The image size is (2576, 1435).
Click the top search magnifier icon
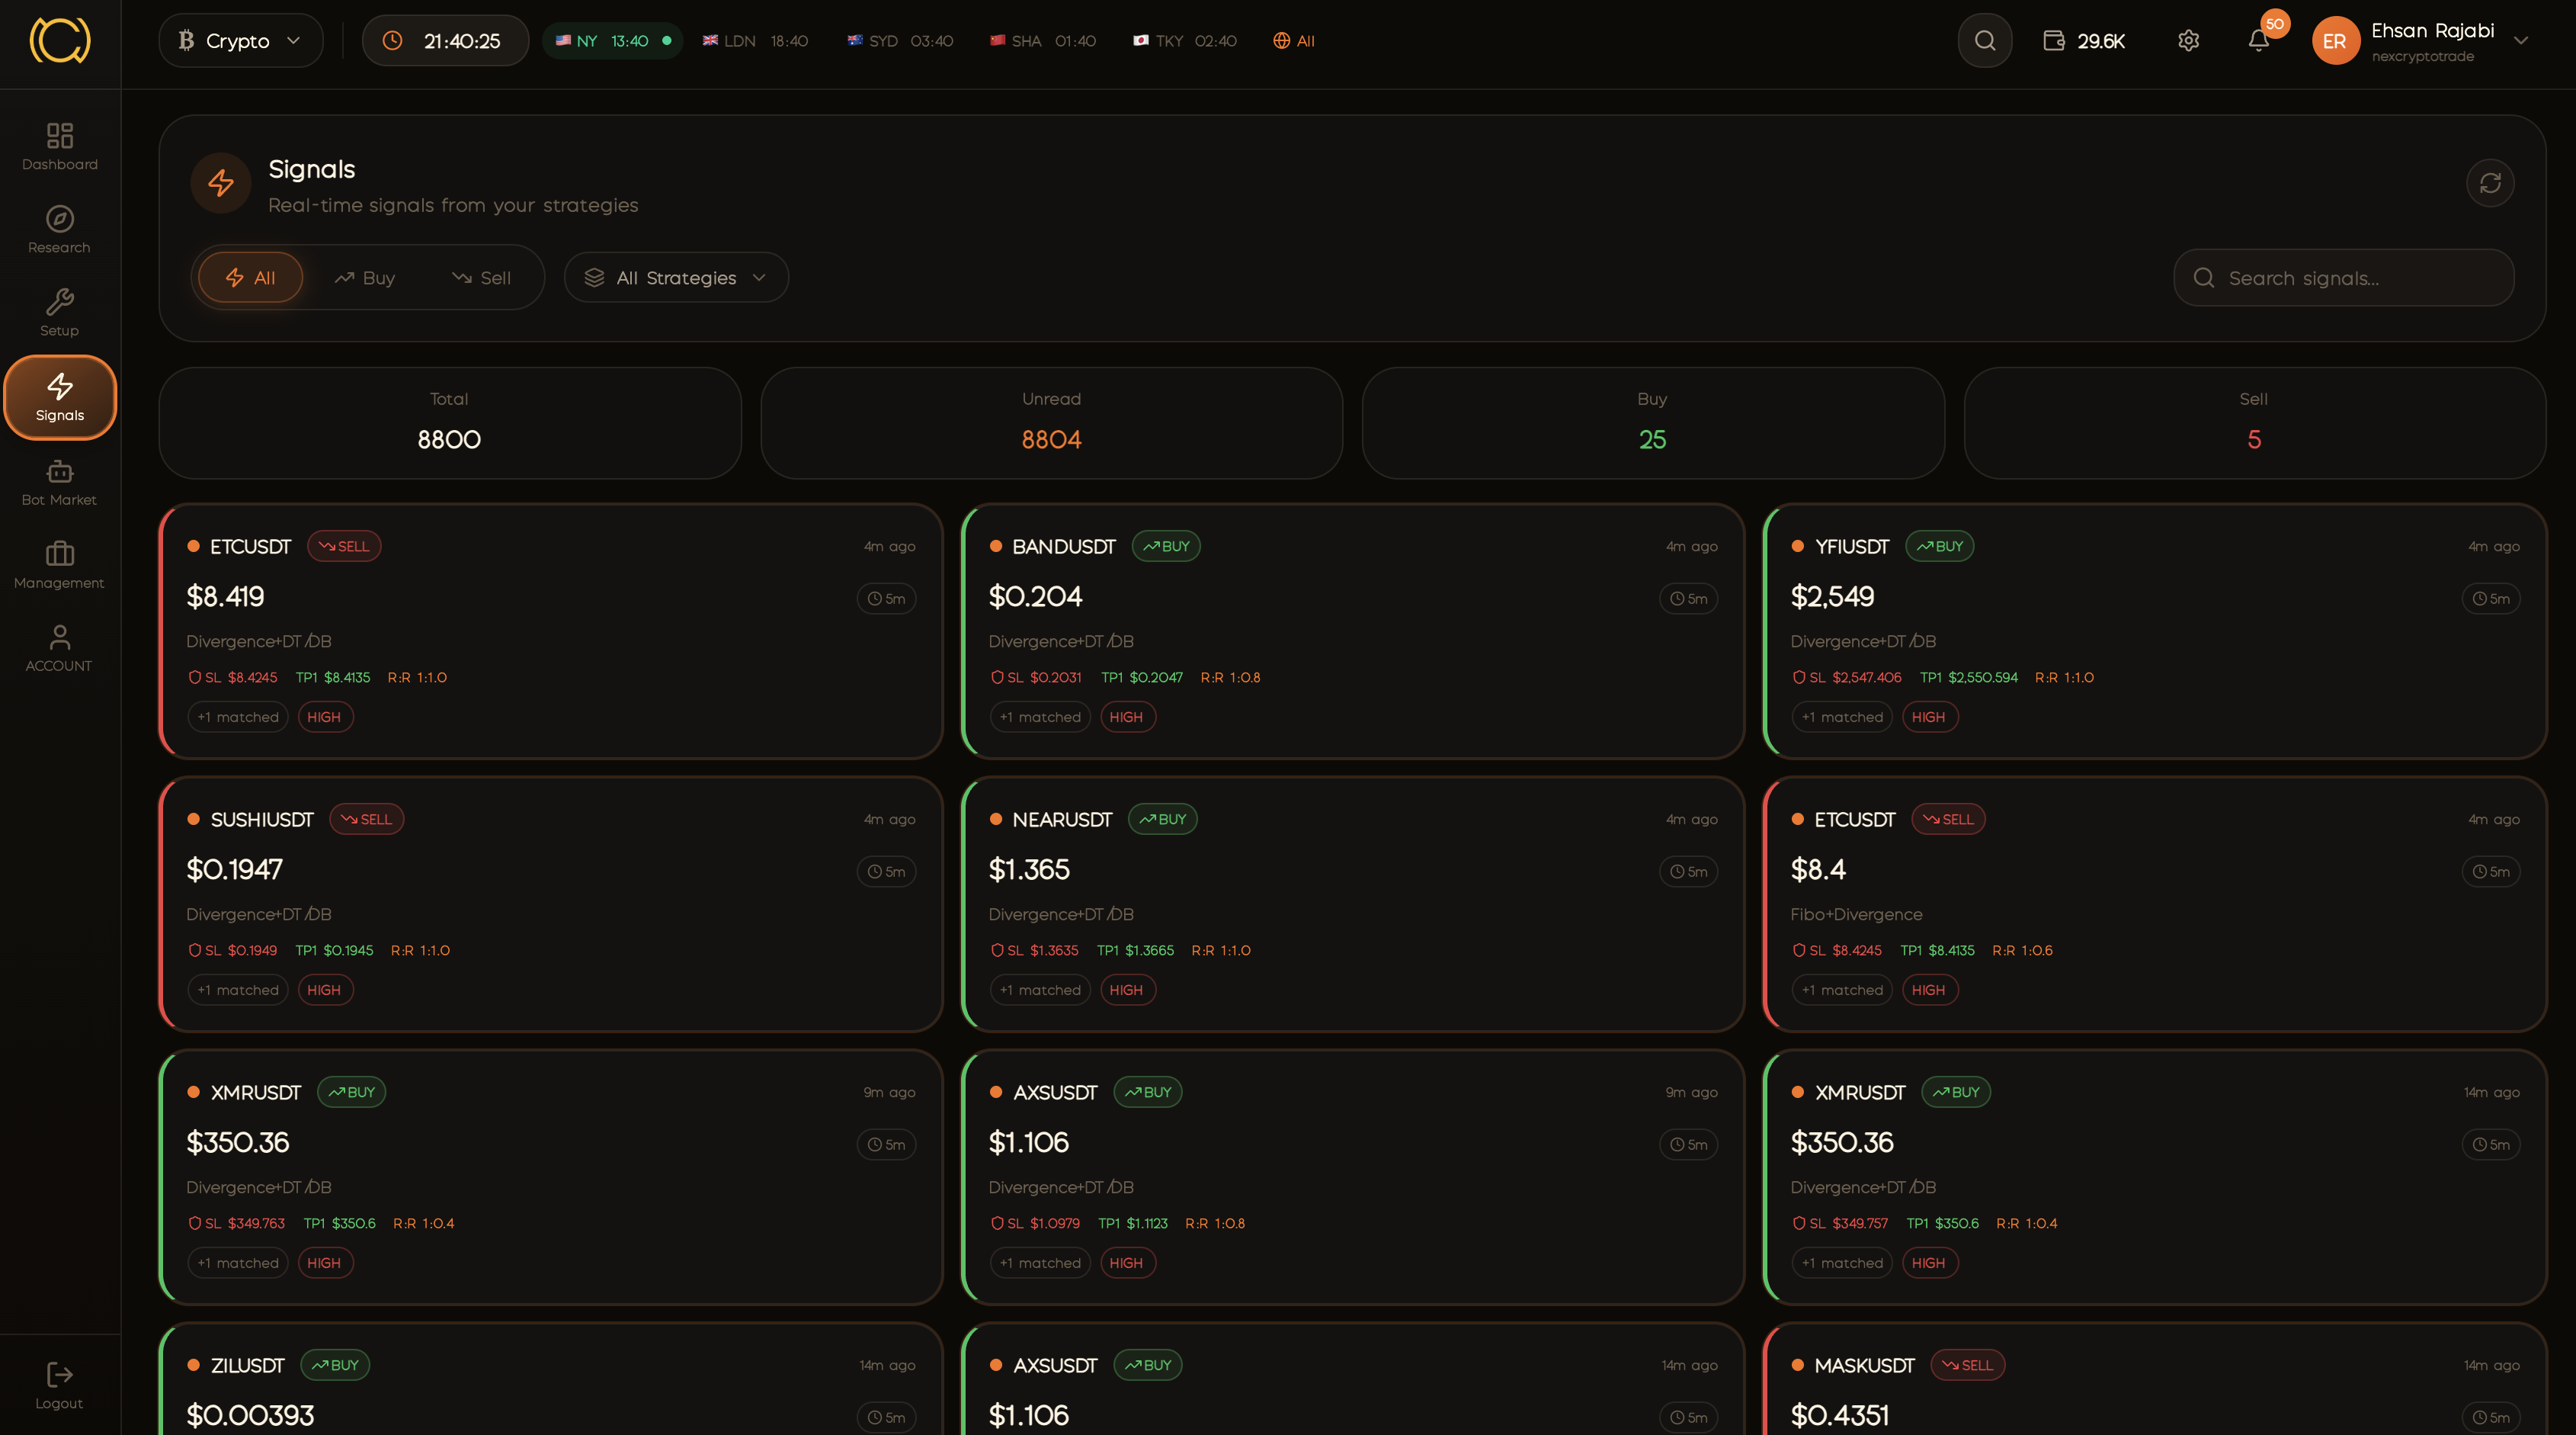[1984, 41]
